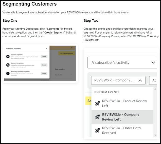Choose REVIEWS.io - Order Data Received event
Viewport: 161px width, 144px height.
point(122,131)
